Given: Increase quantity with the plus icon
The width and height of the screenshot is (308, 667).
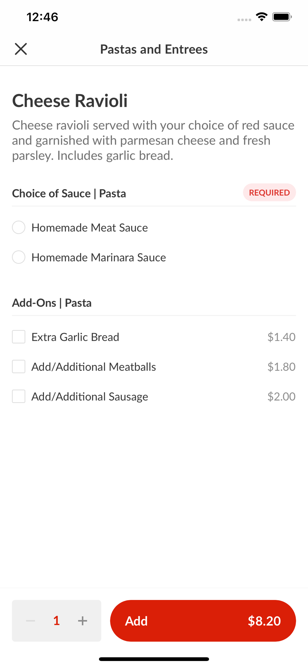Looking at the screenshot, I should 82,621.
